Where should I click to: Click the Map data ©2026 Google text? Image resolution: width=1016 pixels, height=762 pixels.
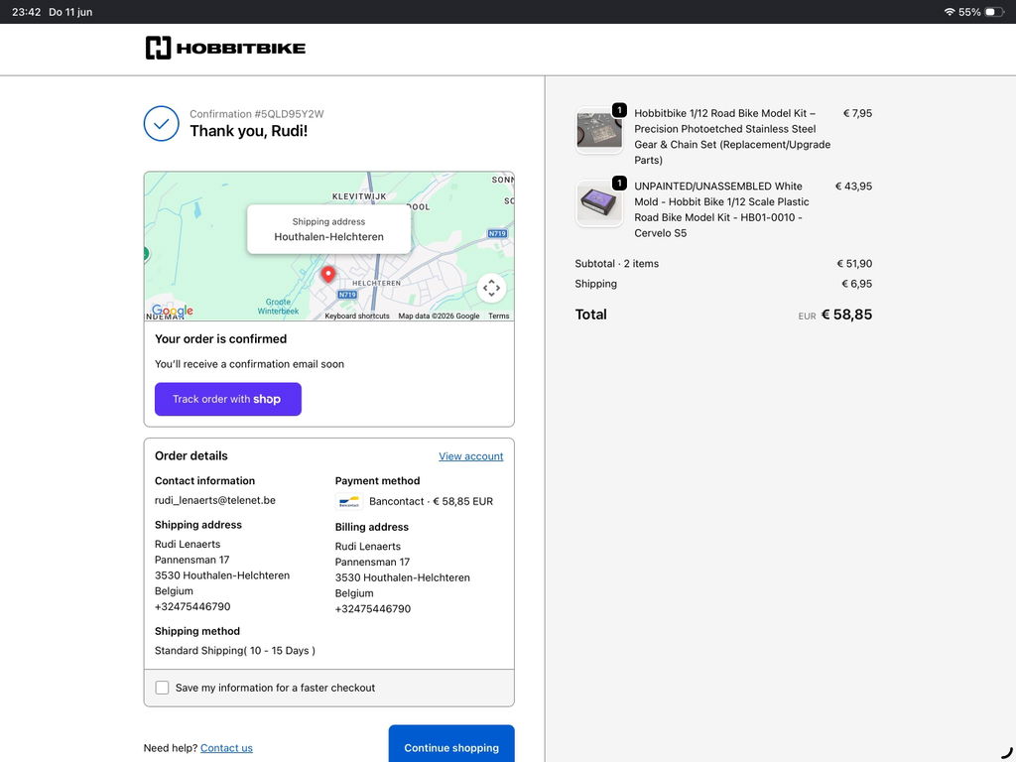[x=439, y=317]
